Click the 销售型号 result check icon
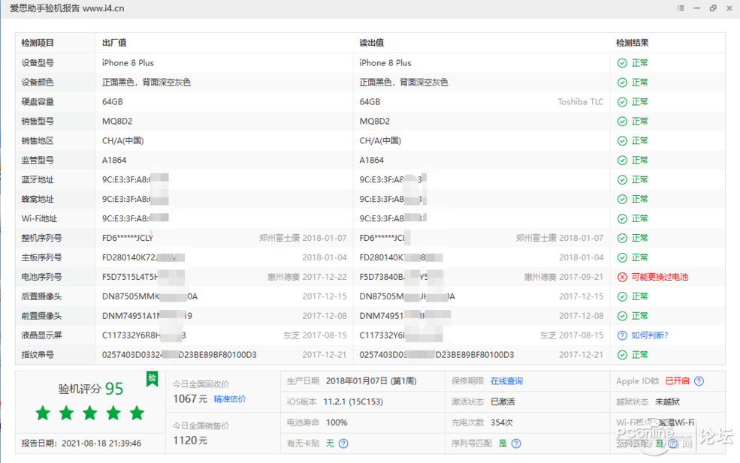Screen dimensions: 740x463 click(x=623, y=122)
